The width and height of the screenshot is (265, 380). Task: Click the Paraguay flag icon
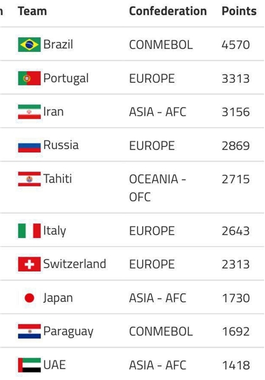click(29, 331)
